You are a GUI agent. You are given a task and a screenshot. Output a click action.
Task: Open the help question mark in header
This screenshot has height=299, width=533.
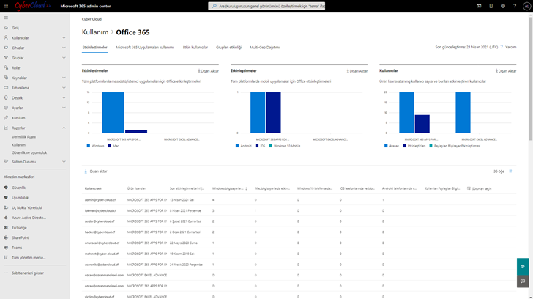click(x=515, y=6)
